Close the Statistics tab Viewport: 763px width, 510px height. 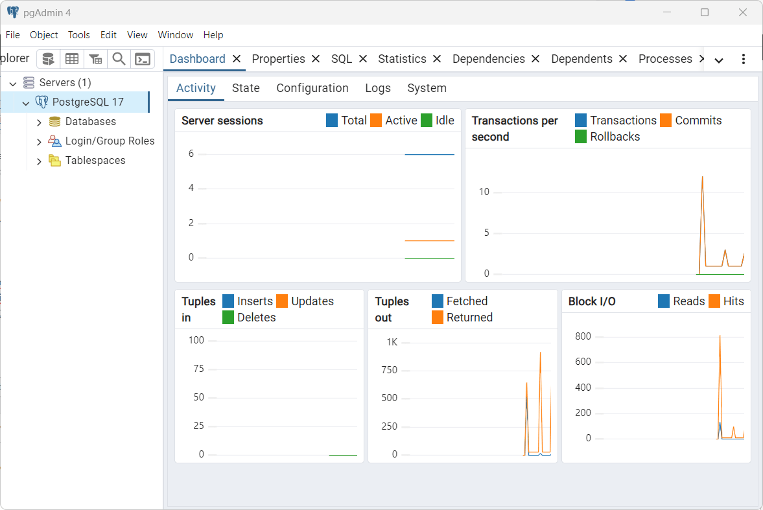(437, 59)
